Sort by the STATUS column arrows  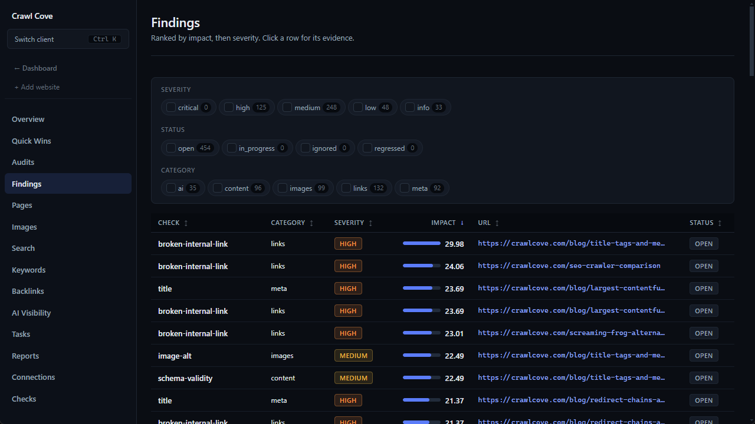720,223
